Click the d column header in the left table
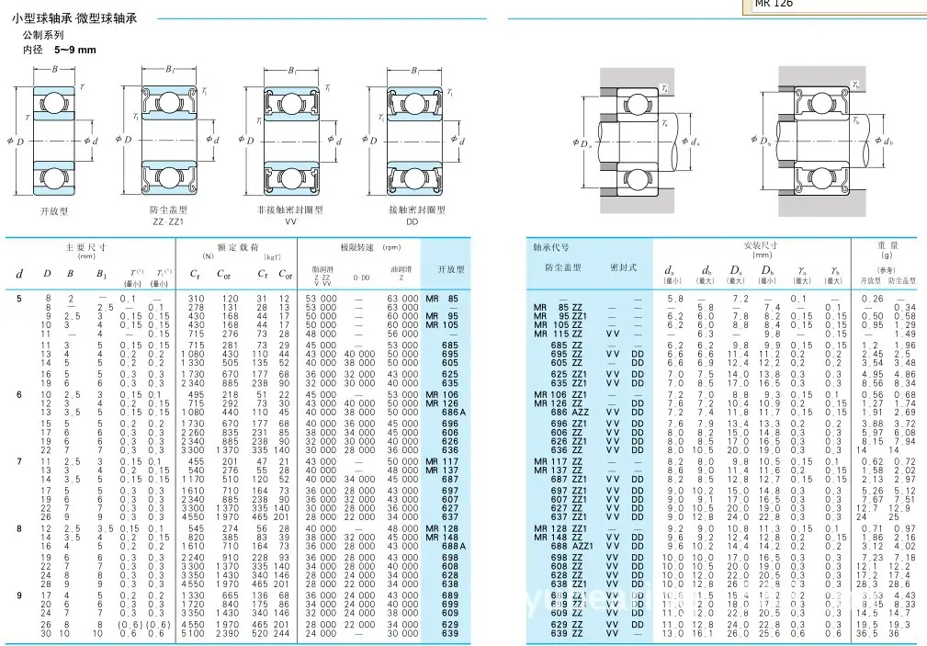Image resolution: width=927 pixels, height=646 pixels. [19, 274]
